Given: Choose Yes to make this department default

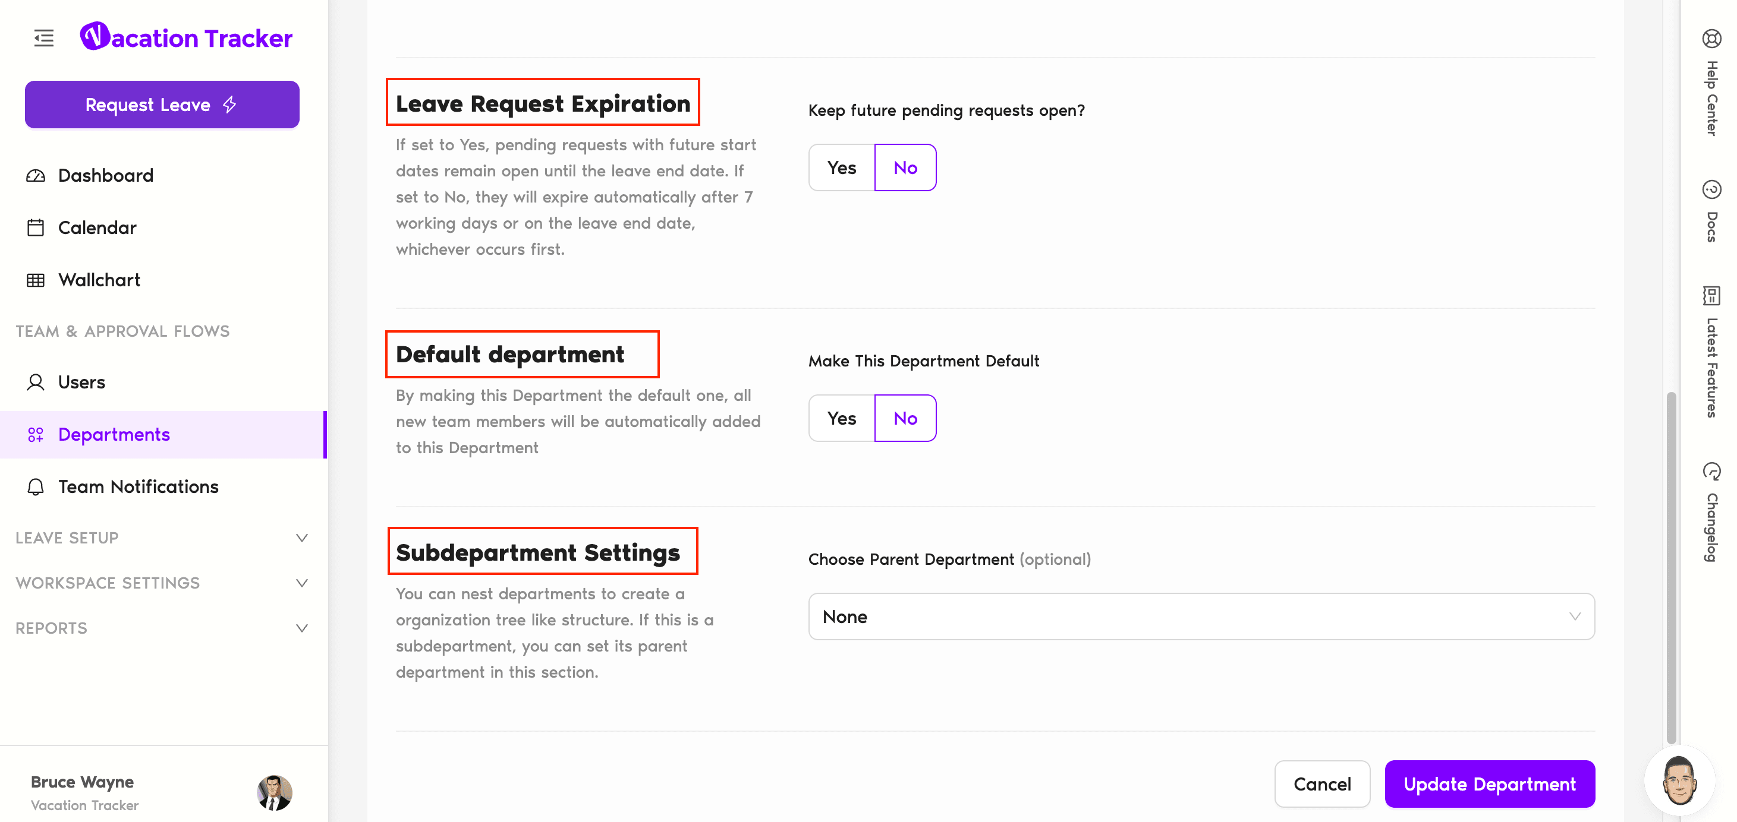Looking at the screenshot, I should 842,418.
